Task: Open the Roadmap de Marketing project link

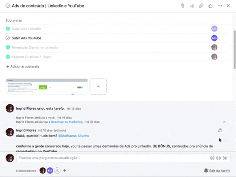Action: pos(67,122)
